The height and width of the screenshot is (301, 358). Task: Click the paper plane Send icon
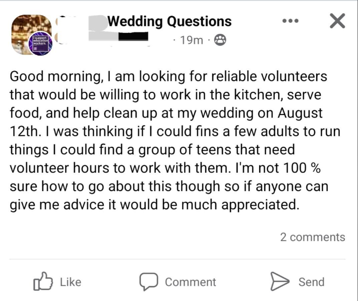point(280,281)
